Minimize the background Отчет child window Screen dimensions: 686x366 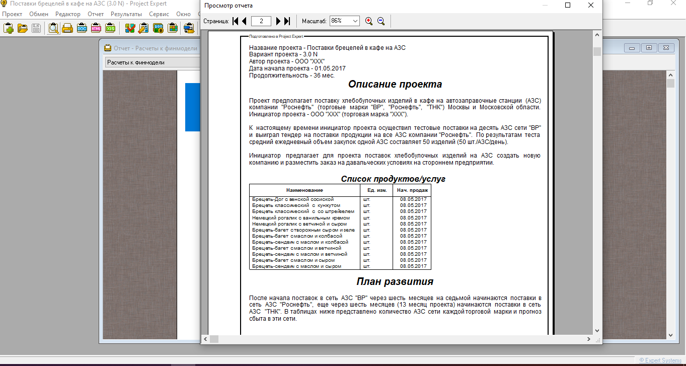[632, 48]
